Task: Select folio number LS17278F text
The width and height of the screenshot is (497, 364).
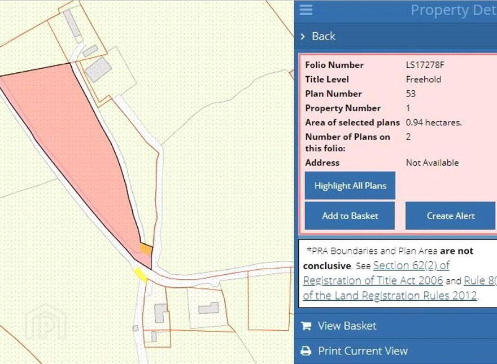Action: pyautogui.click(x=425, y=65)
